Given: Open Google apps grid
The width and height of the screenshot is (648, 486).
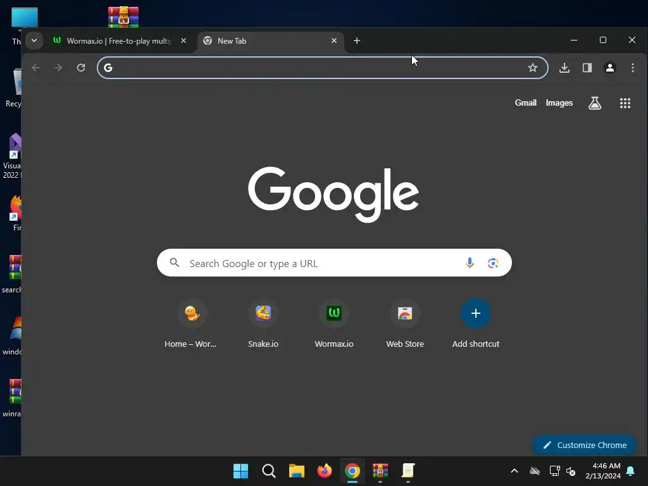Looking at the screenshot, I should (625, 103).
